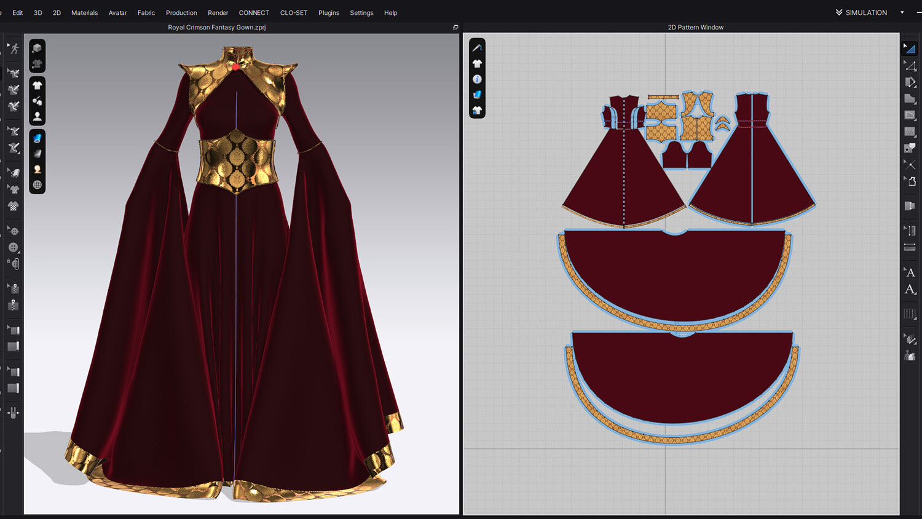Screen dimensions: 922x519
Task: Select the crossed-lines tool in right toolbar
Action: click(910, 164)
